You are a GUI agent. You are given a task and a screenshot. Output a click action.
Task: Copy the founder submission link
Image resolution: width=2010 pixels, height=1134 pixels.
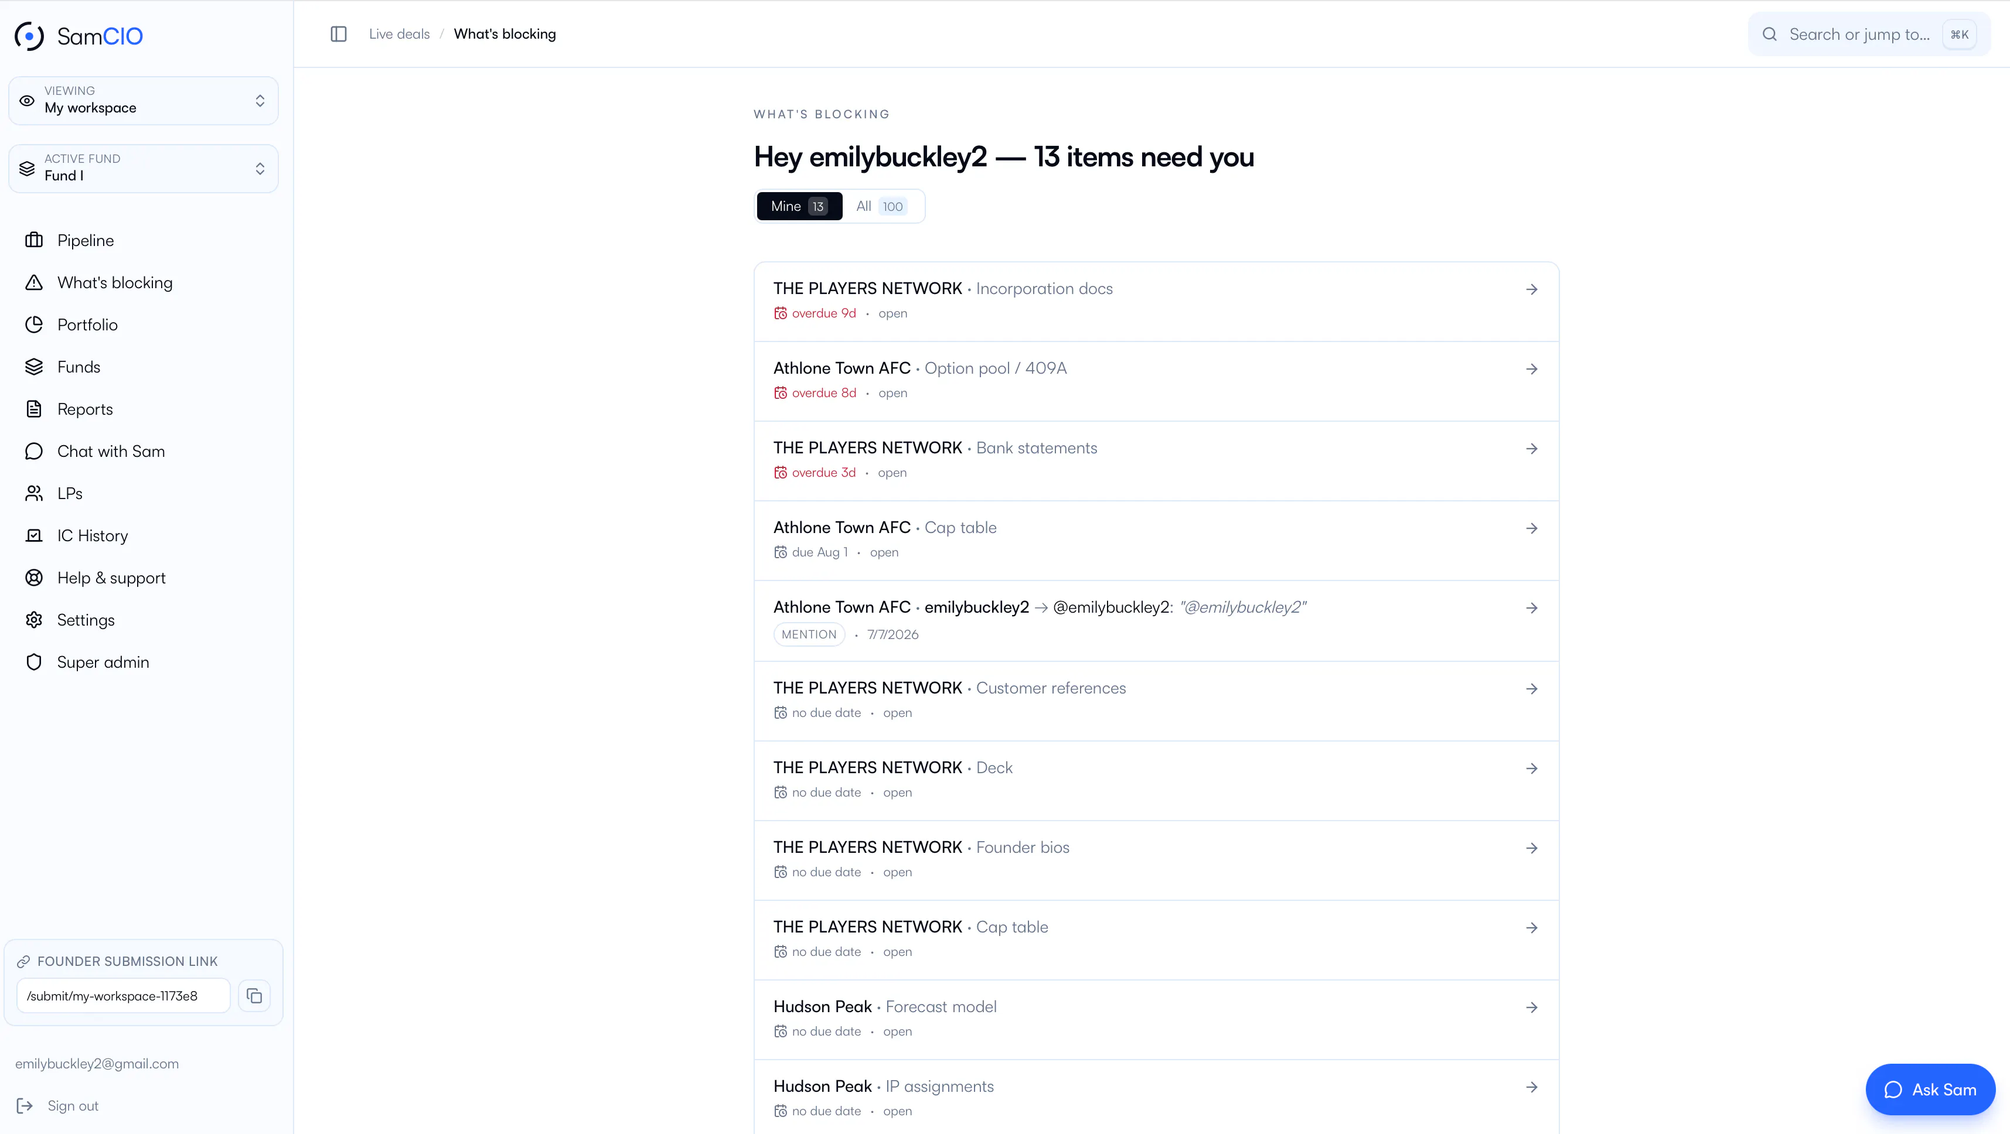pos(254,996)
